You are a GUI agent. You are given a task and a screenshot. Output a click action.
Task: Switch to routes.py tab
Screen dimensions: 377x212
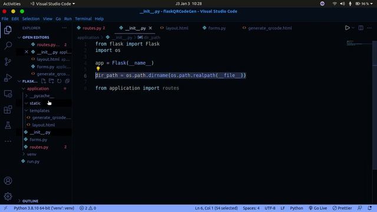[91, 28]
